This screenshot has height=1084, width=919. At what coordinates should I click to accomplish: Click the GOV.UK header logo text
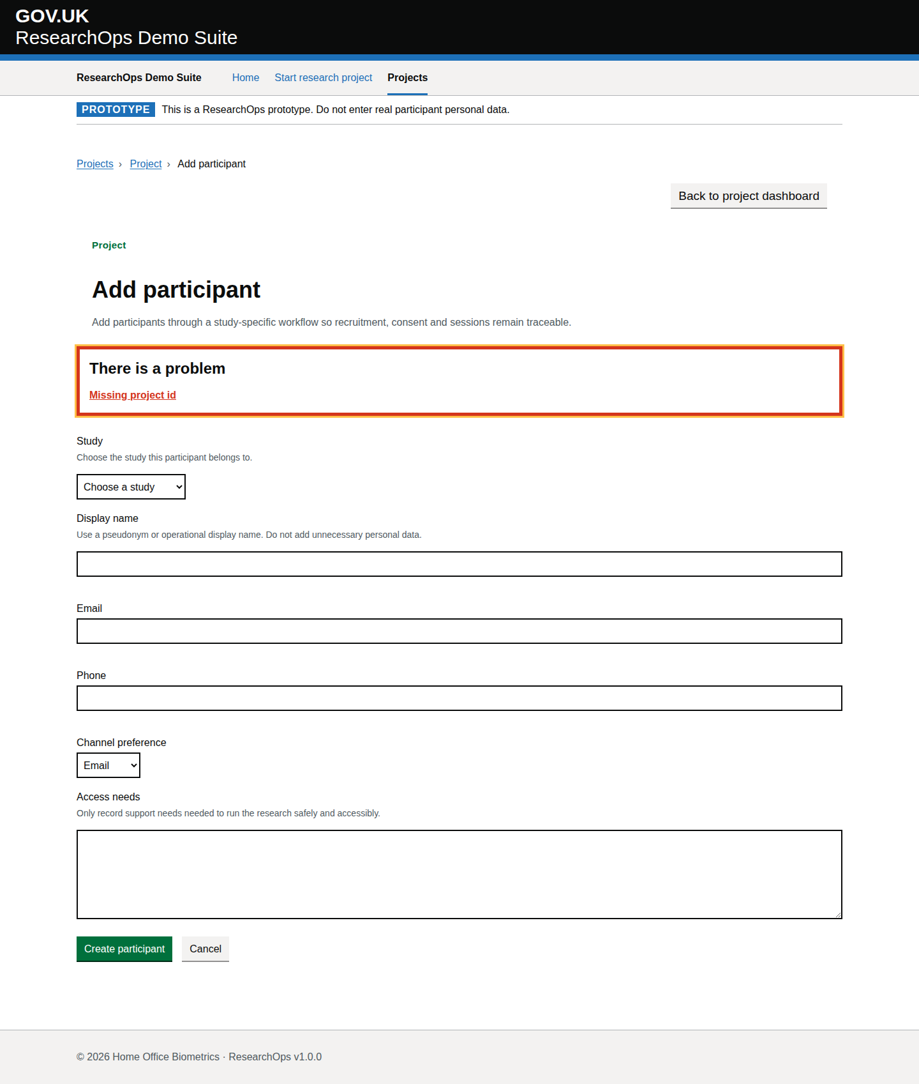click(52, 16)
